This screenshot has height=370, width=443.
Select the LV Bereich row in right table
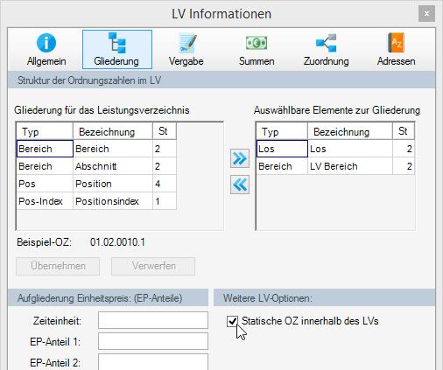pyautogui.click(x=336, y=166)
